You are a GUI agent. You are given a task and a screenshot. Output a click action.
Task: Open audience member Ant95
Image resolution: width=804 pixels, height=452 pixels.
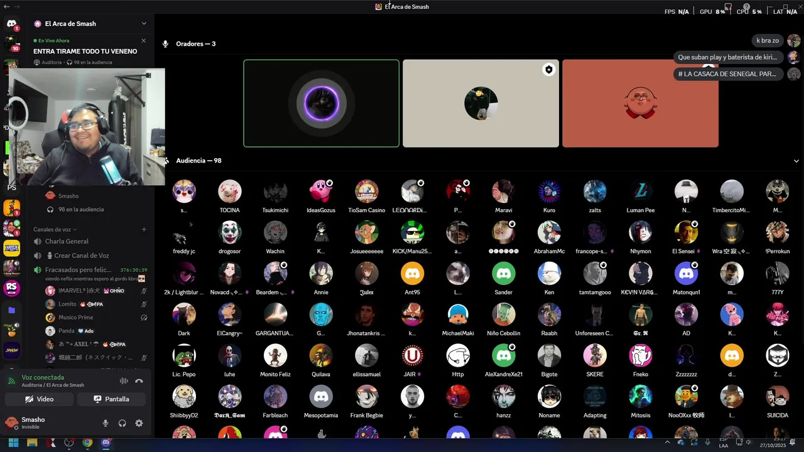[412, 278]
